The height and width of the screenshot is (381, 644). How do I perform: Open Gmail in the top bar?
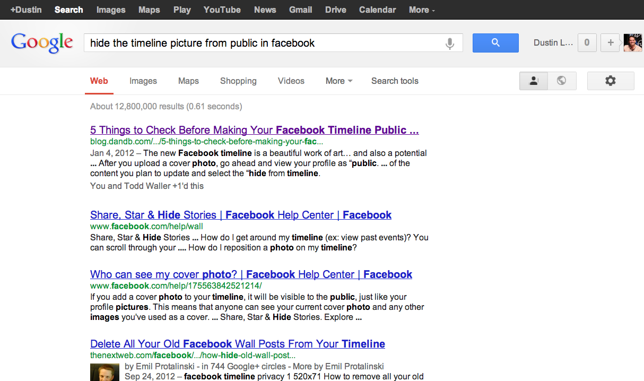click(300, 10)
